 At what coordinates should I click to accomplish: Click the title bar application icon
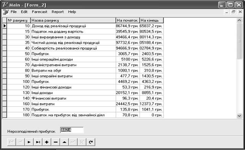point(5,5)
